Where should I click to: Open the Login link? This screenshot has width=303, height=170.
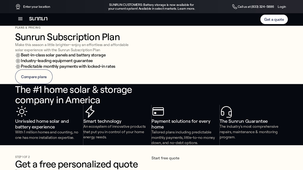coord(282,6)
